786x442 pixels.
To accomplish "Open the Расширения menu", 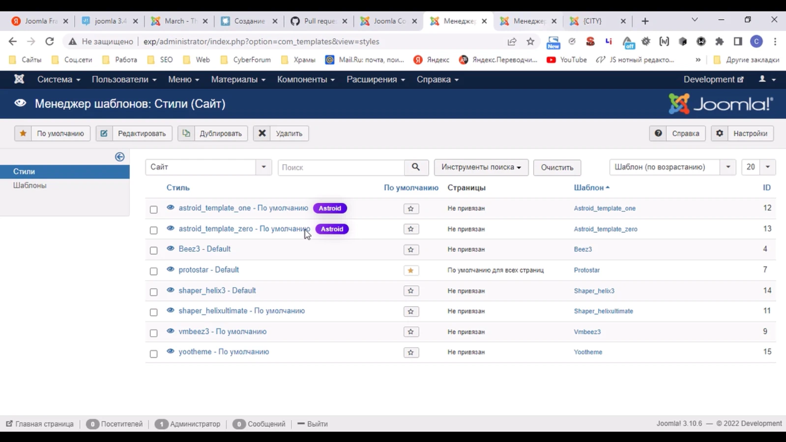I will click(376, 79).
